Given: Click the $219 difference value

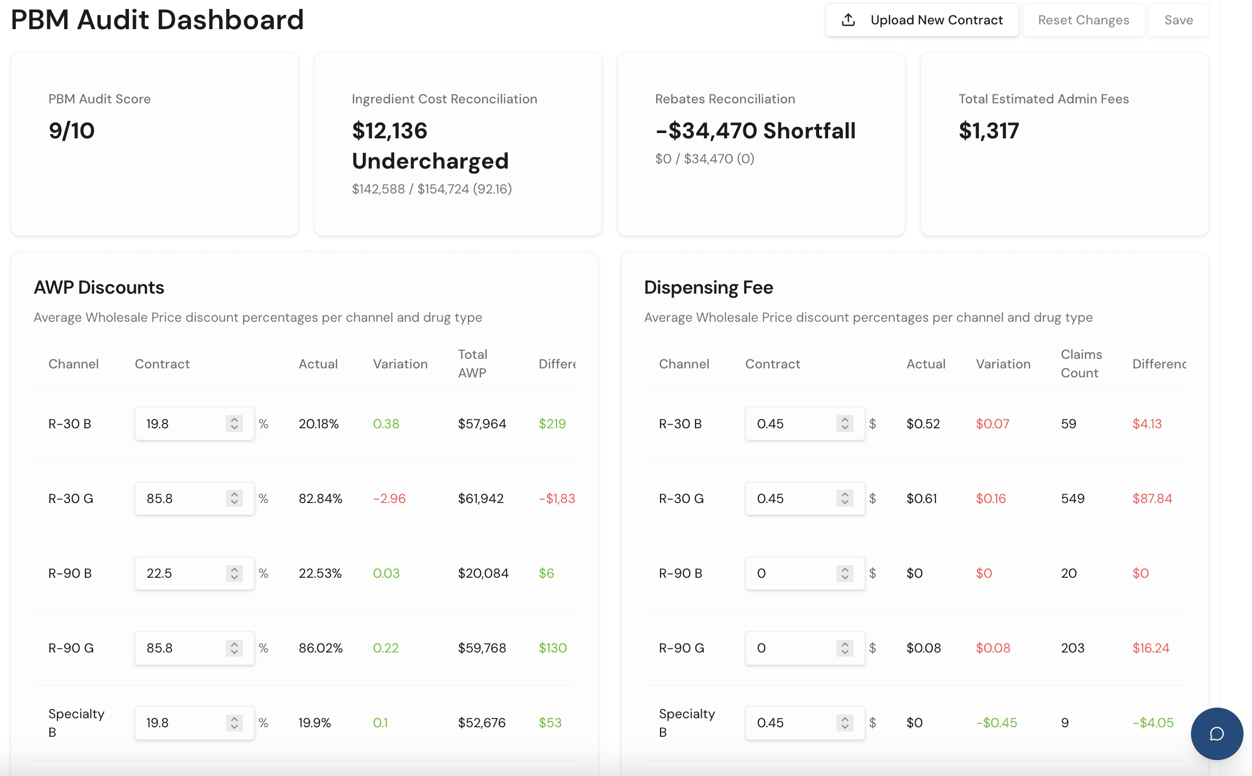Looking at the screenshot, I should point(552,424).
